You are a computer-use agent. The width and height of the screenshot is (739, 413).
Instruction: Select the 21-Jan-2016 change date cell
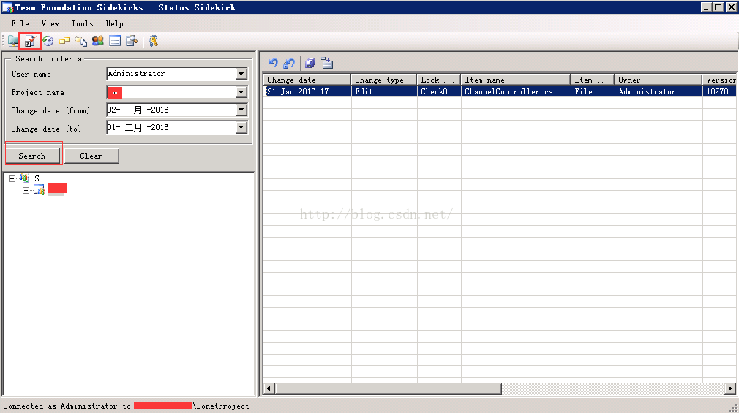click(x=307, y=91)
